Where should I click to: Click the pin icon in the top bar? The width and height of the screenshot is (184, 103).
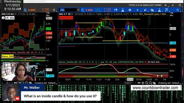tap(172, 5)
